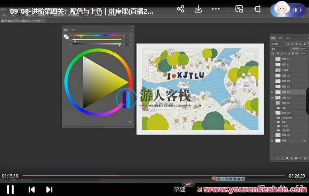Switch to the 色板 tab in color panel
This screenshot has width=309, height=196.
pos(73,30)
